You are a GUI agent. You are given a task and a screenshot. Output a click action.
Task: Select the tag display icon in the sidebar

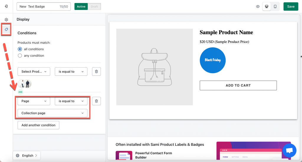(6, 30)
